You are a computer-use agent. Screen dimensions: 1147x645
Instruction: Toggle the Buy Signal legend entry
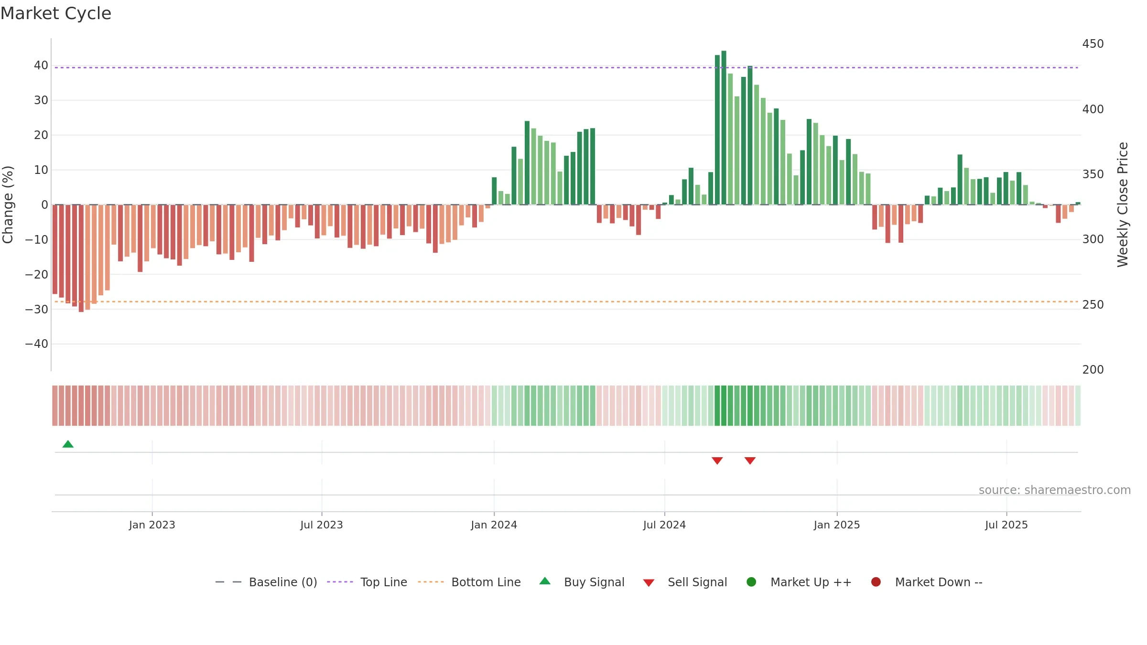point(582,582)
